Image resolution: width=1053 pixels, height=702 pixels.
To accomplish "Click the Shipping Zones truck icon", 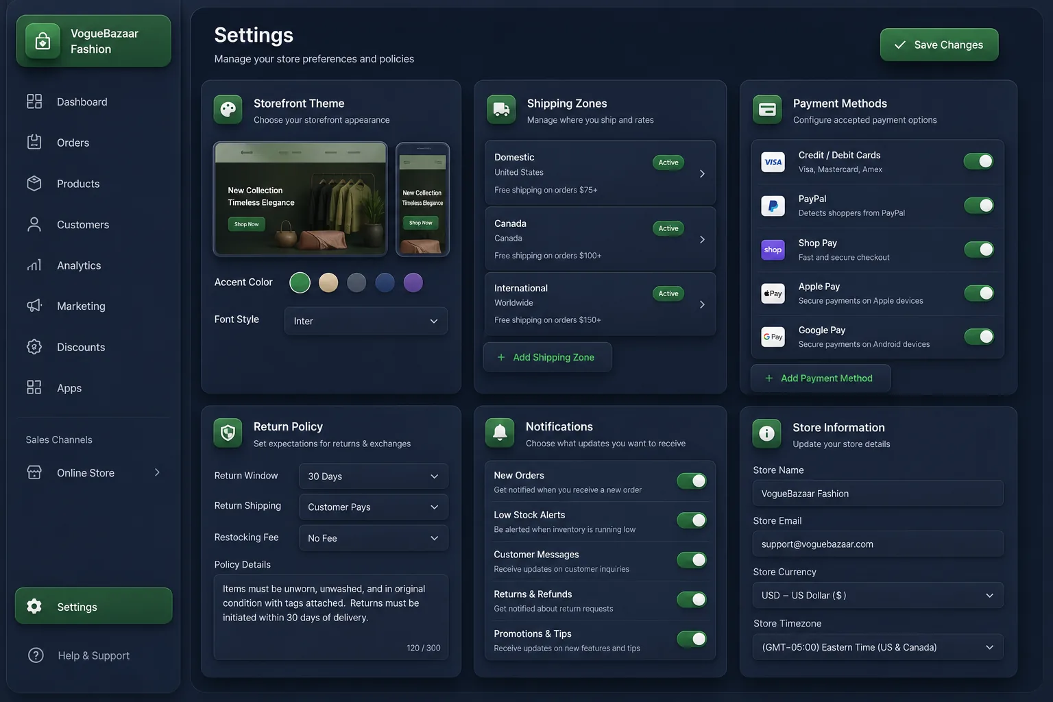I will click(x=501, y=110).
